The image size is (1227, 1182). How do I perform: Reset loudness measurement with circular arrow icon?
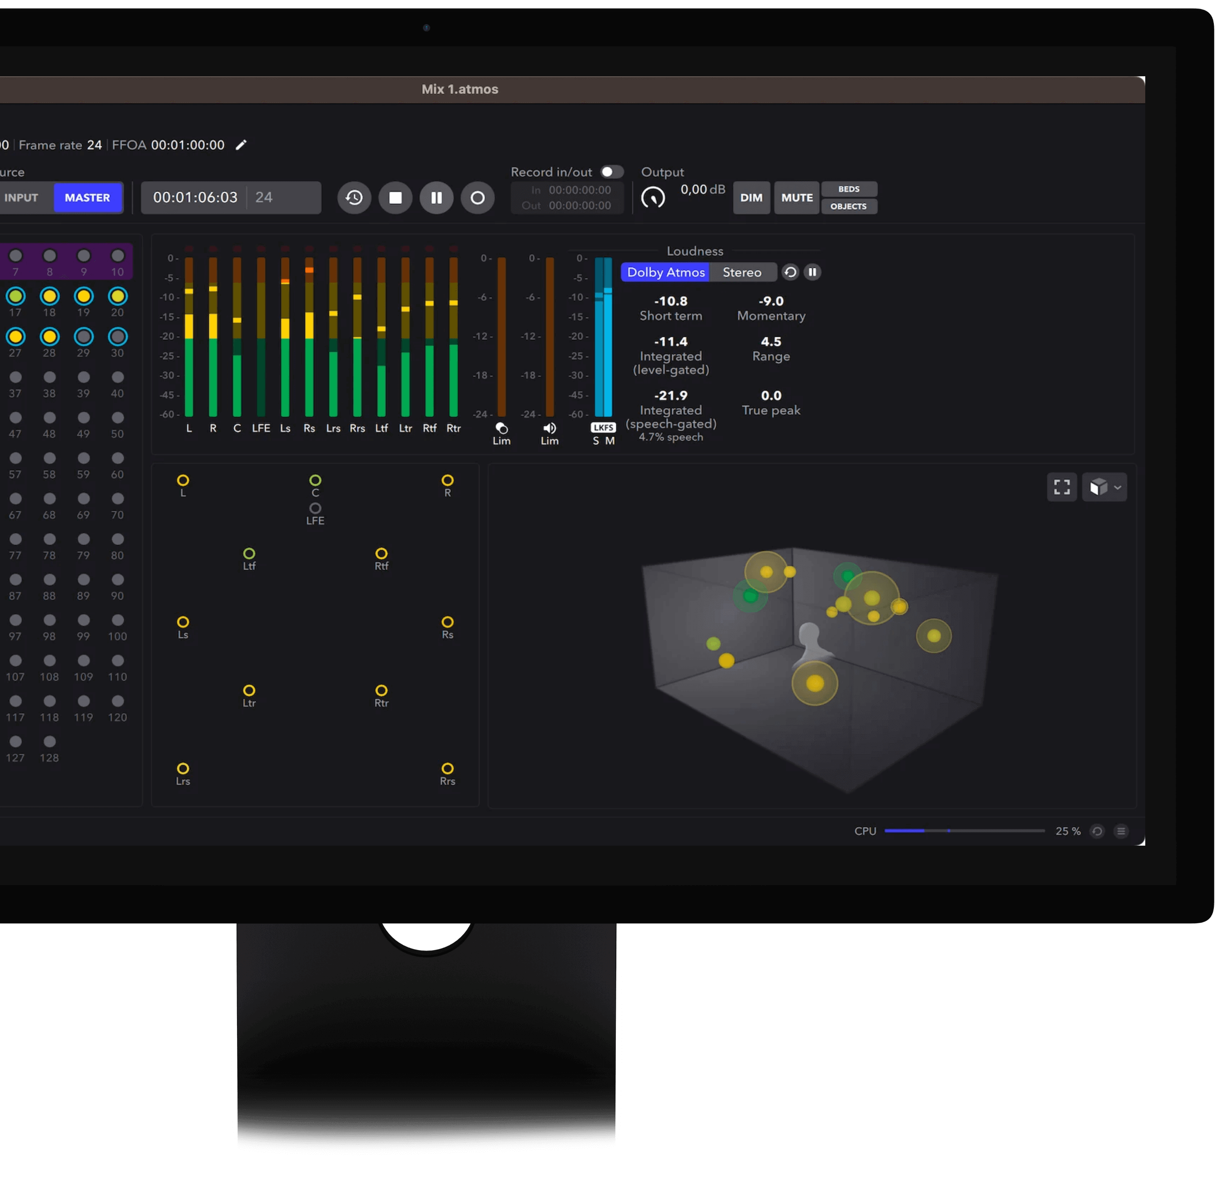point(790,272)
